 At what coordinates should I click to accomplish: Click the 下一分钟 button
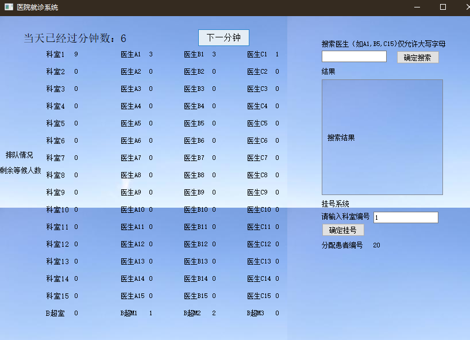tap(224, 37)
